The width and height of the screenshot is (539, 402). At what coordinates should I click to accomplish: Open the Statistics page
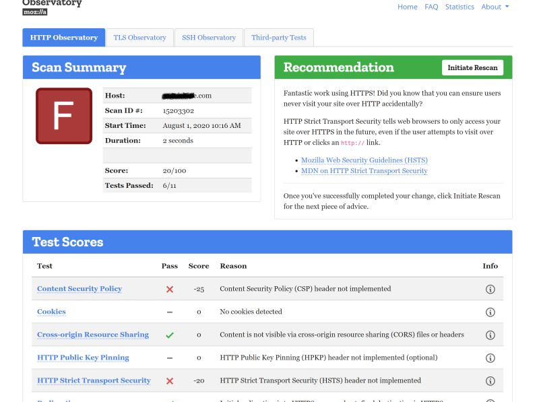point(459,7)
